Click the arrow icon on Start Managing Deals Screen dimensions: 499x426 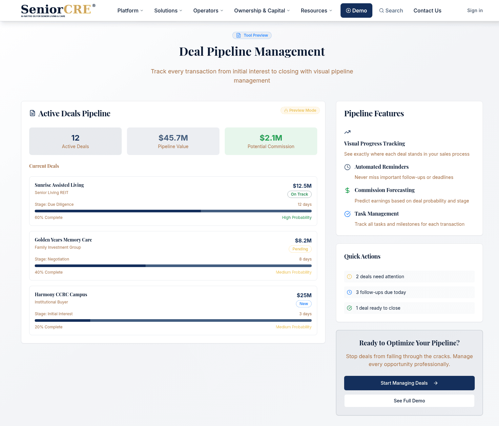(436, 383)
